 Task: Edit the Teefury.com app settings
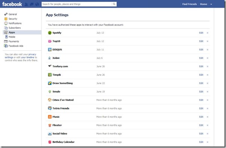point(201,67)
